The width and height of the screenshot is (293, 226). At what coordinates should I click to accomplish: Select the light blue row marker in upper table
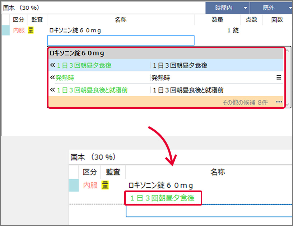point(6,30)
